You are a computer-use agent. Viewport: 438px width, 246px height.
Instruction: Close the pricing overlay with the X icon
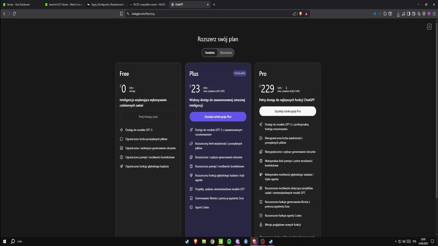coord(429,27)
